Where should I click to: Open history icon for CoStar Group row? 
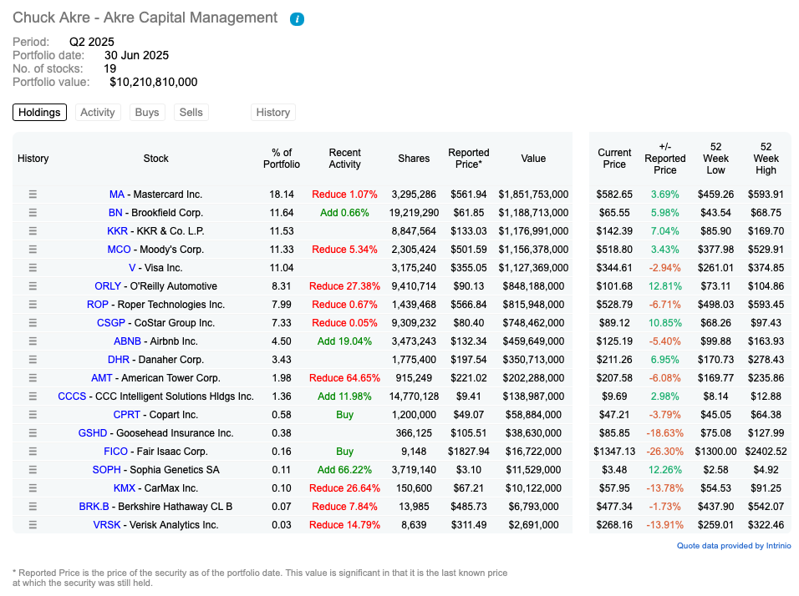click(x=33, y=323)
